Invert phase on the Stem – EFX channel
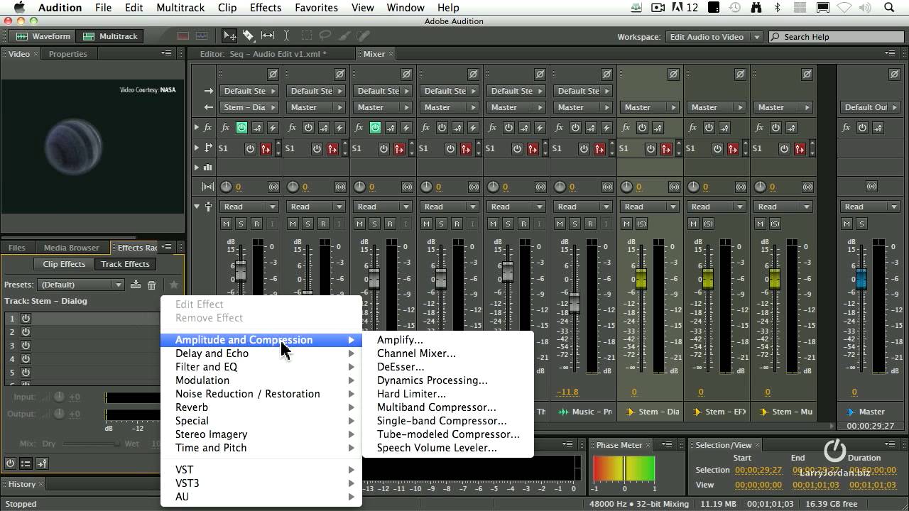 (x=740, y=74)
